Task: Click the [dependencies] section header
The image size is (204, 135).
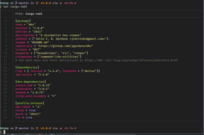Action: pos(27,67)
